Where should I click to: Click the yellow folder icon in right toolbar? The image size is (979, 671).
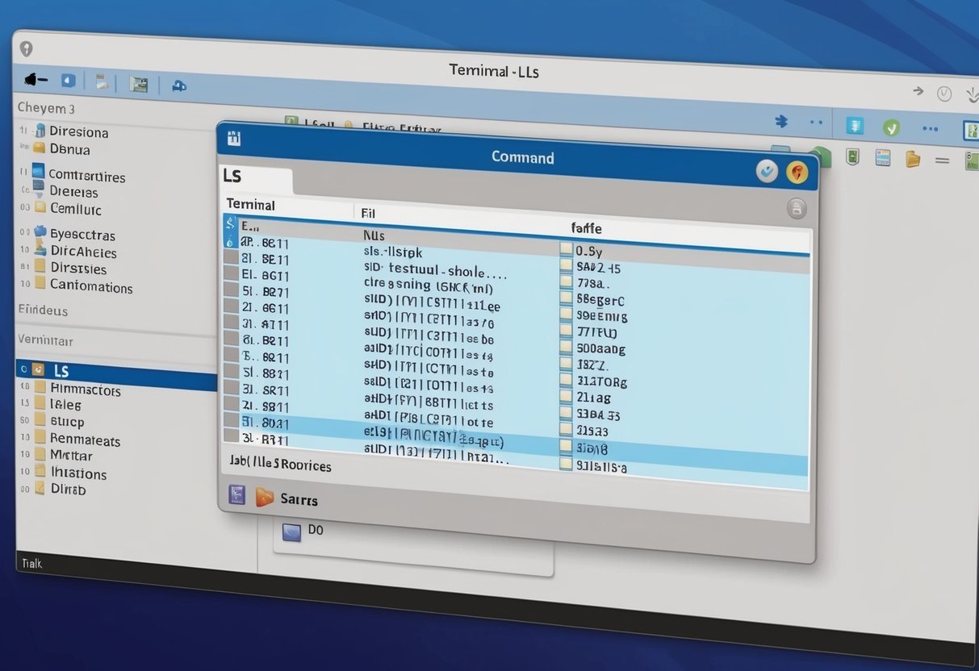tap(913, 159)
